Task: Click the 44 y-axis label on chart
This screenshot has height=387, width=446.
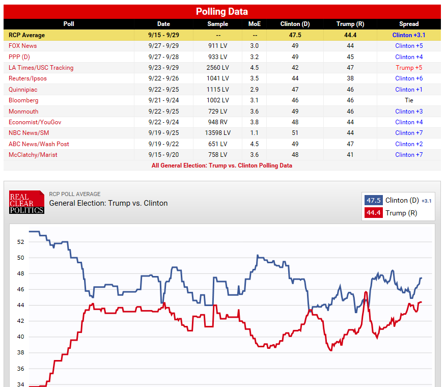Action: point(21,306)
